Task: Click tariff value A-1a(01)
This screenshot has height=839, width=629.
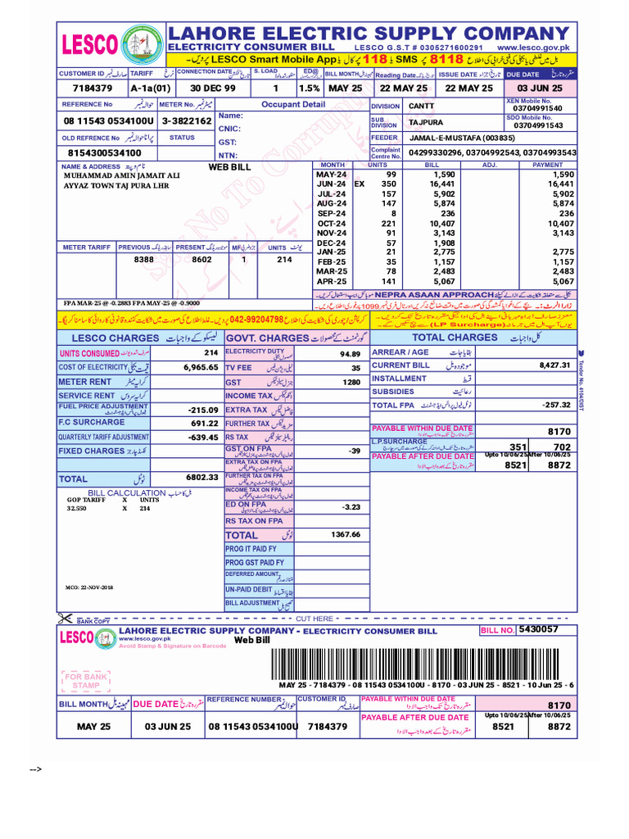Action: click(x=151, y=88)
